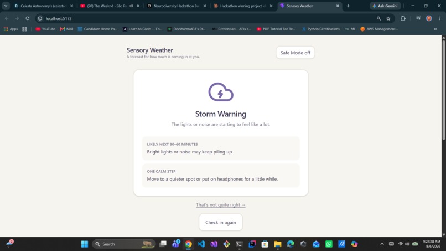Open the Python Certifications bookmark
The image size is (446, 251).
pyautogui.click(x=320, y=29)
